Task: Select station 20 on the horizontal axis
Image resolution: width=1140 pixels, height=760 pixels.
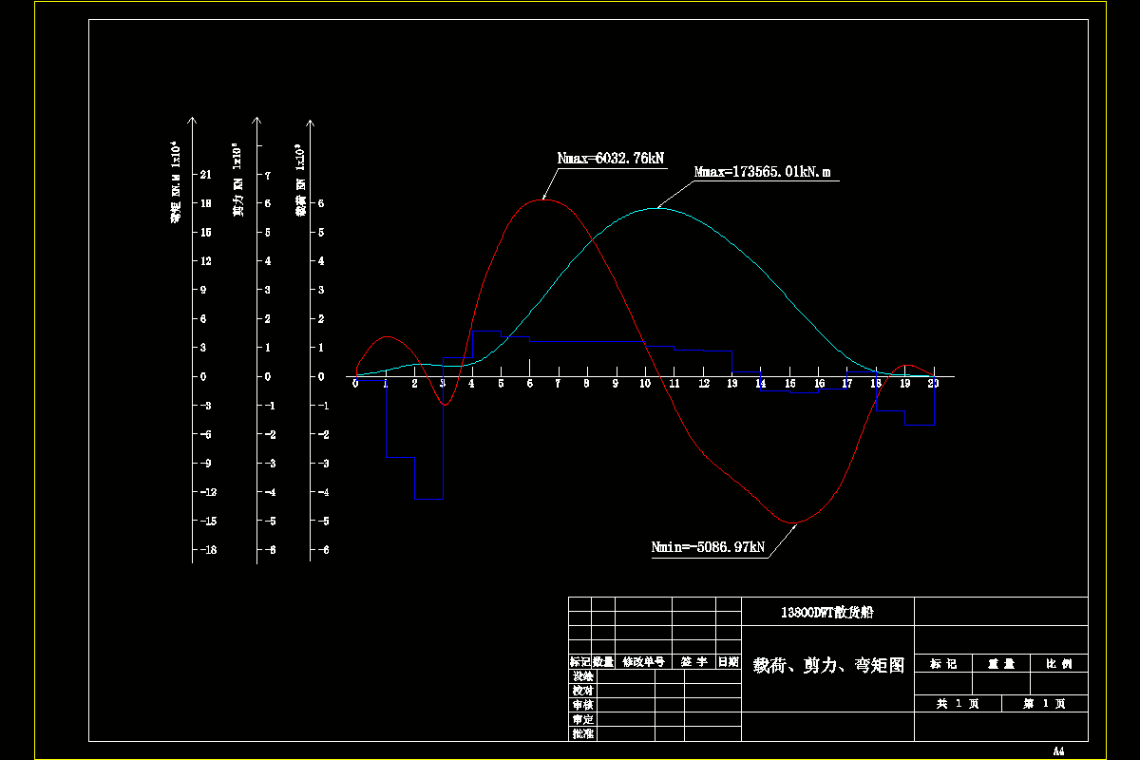Action: click(x=934, y=384)
